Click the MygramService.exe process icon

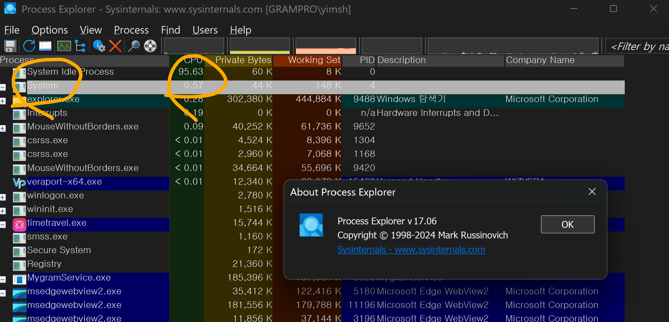20,280
